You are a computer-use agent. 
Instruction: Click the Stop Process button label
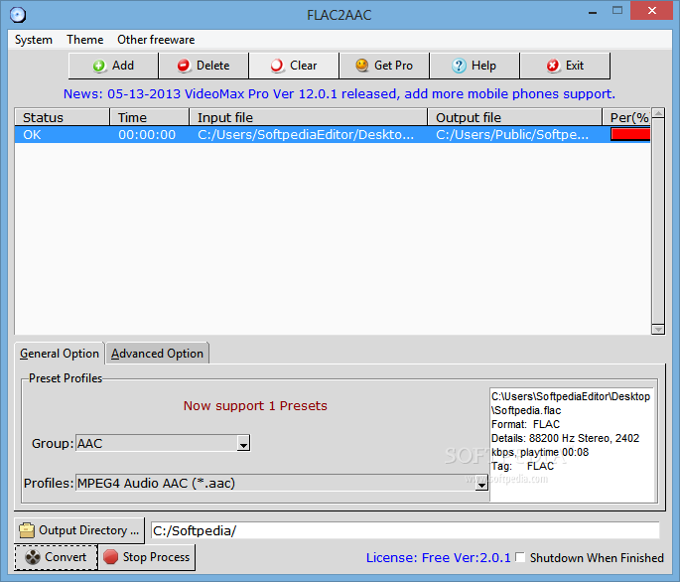(x=156, y=557)
